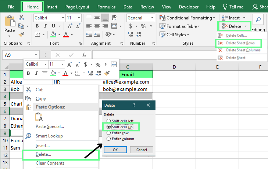Image resolution: width=268 pixels, height=169 pixels.
Task: Open General number format dropdown
Action: click(x=152, y=18)
